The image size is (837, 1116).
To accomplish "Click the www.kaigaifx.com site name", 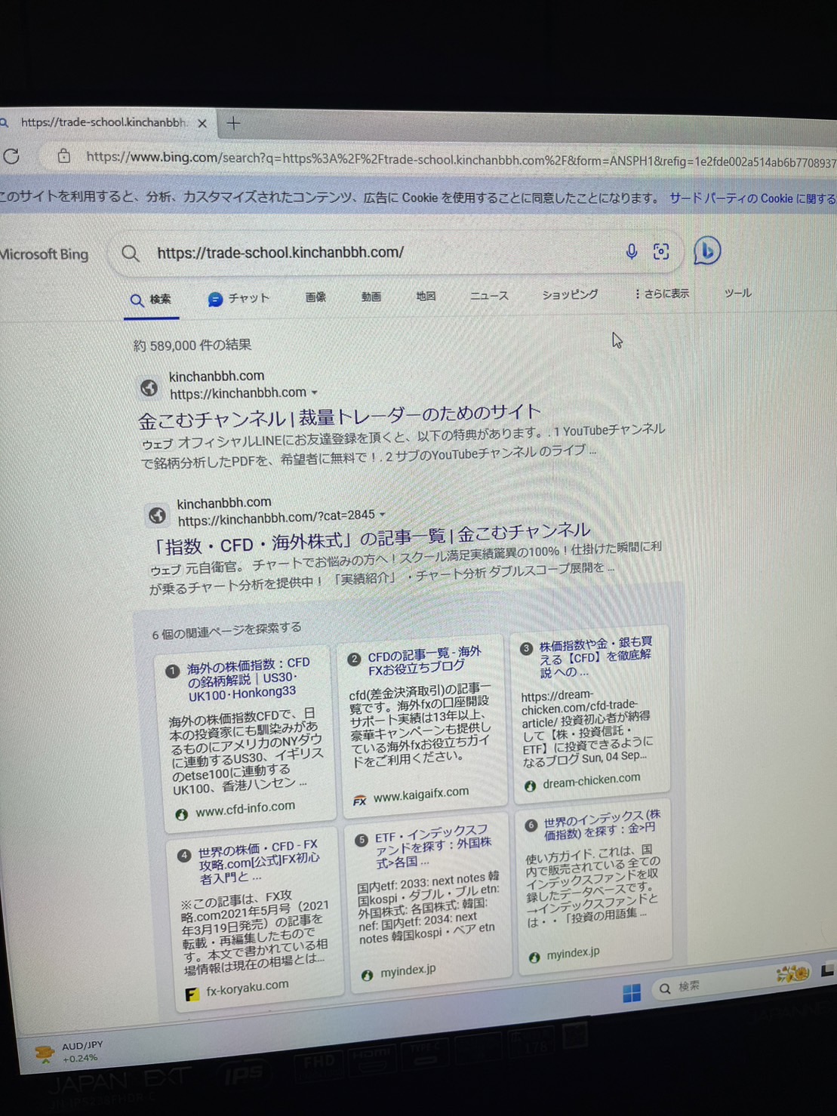I will pyautogui.click(x=420, y=795).
